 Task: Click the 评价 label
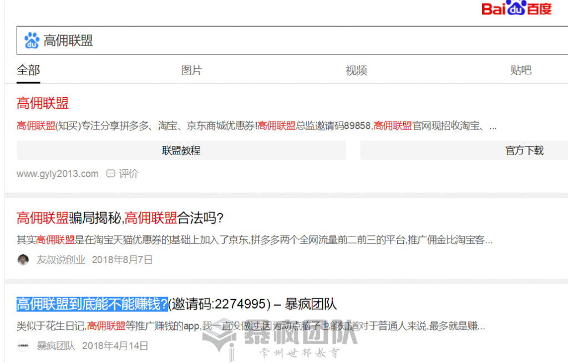[x=128, y=174]
